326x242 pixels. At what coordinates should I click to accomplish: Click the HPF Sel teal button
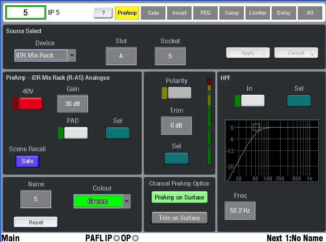point(299,101)
